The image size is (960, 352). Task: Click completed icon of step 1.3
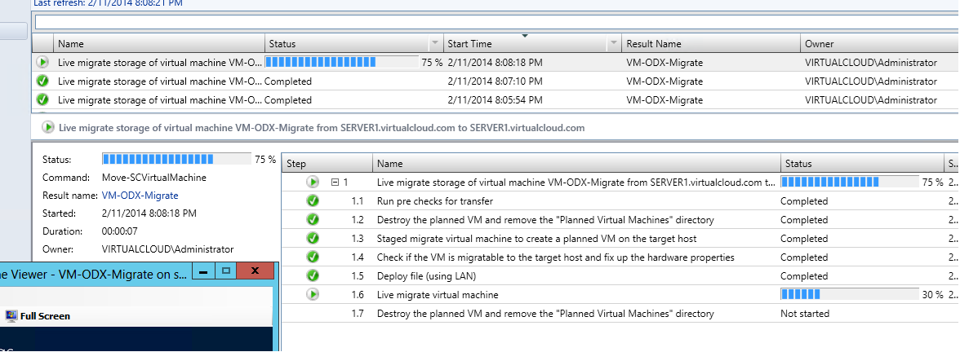pyautogui.click(x=313, y=238)
